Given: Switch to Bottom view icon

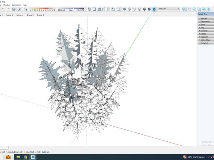Looking at the screenshot, I should point(118,9).
